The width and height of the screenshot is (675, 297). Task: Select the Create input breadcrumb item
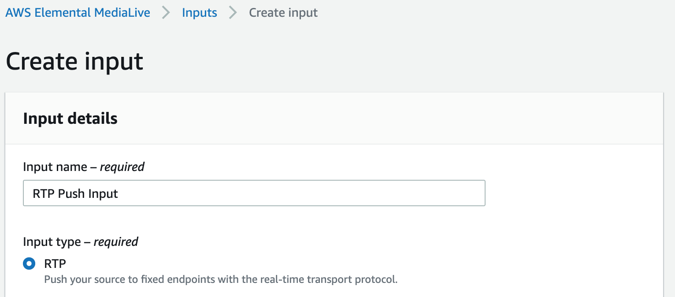coord(283,12)
